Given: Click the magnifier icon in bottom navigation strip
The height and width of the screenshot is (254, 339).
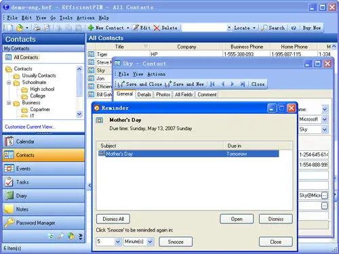Looking at the screenshot, I should click(x=60, y=236).
